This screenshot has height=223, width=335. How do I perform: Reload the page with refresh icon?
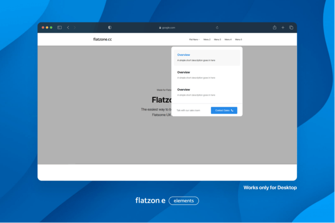[217, 28]
